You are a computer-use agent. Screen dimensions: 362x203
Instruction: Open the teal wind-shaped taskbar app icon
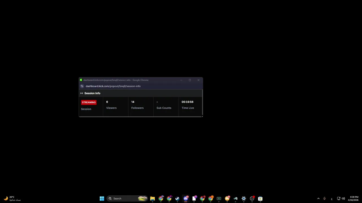(x=235, y=198)
